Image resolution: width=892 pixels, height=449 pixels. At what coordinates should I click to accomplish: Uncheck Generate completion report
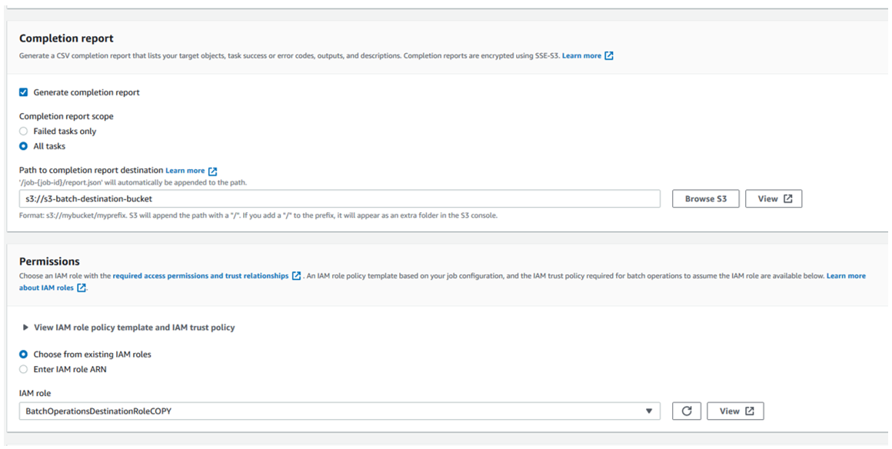pyautogui.click(x=23, y=92)
